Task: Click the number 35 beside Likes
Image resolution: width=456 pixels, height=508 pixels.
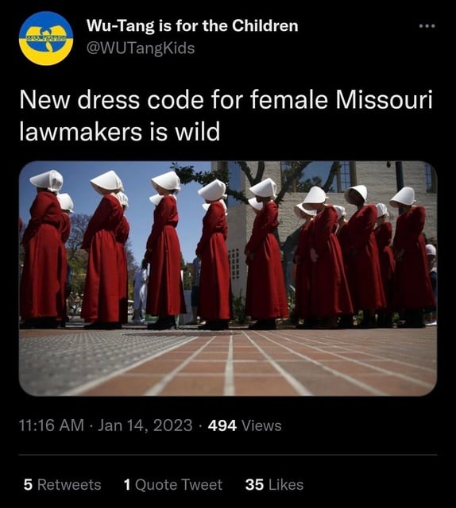Action: pyautogui.click(x=254, y=485)
